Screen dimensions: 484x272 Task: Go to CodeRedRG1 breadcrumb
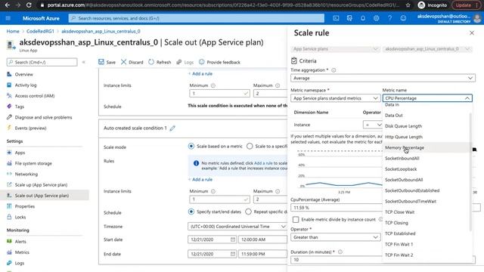coord(40,31)
